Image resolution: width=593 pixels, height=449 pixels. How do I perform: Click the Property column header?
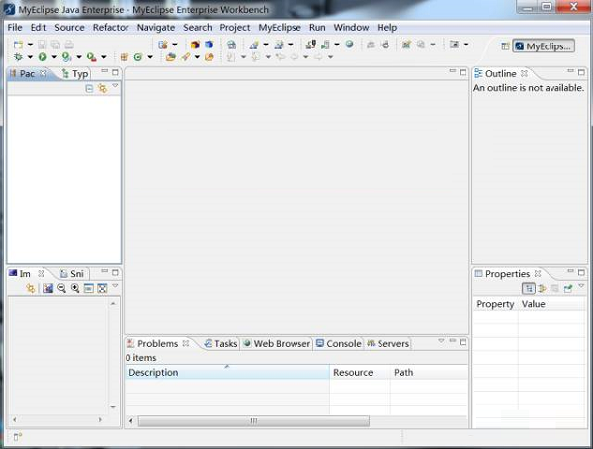[495, 304]
